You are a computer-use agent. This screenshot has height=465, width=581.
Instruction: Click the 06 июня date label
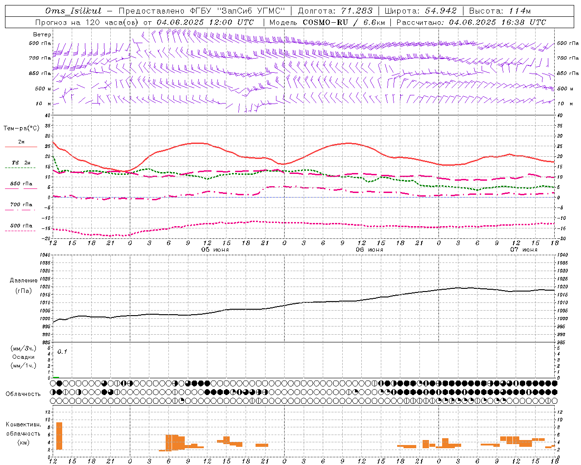tap(369, 250)
